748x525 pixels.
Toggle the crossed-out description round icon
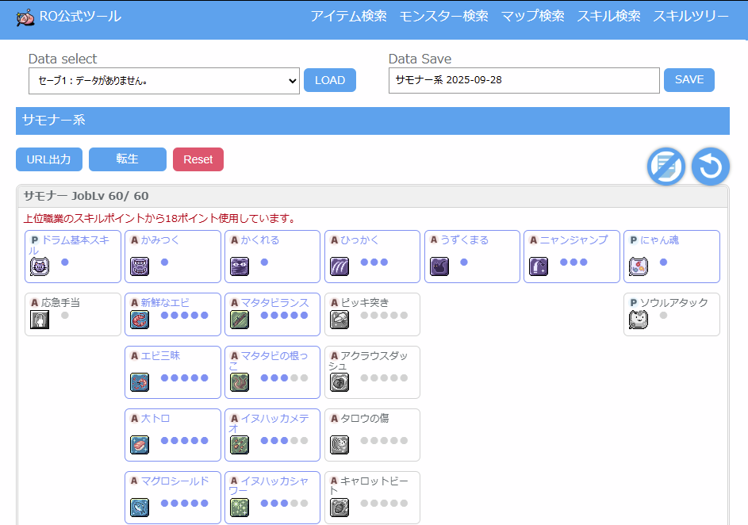click(x=666, y=167)
